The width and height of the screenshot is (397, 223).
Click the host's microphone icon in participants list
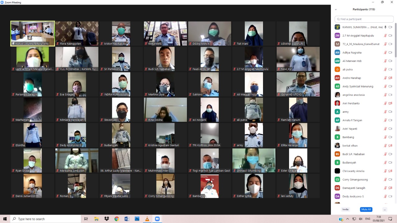point(385,27)
